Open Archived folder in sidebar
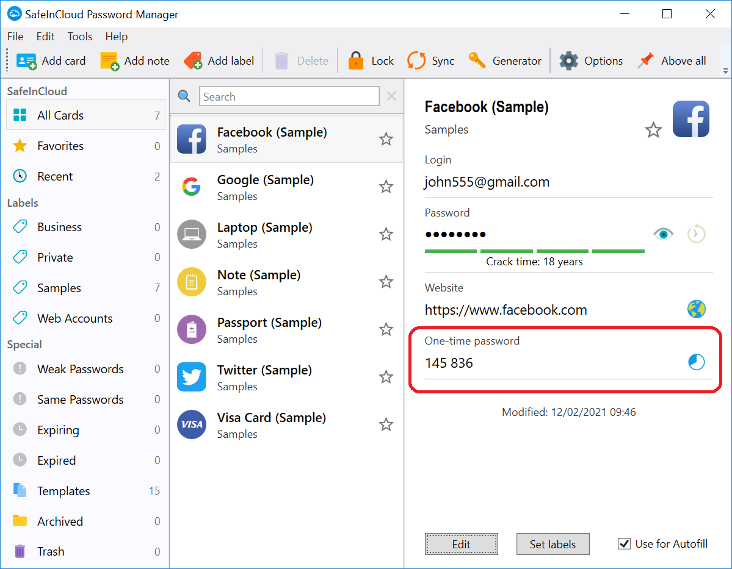The height and width of the screenshot is (569, 732). pyautogui.click(x=86, y=521)
